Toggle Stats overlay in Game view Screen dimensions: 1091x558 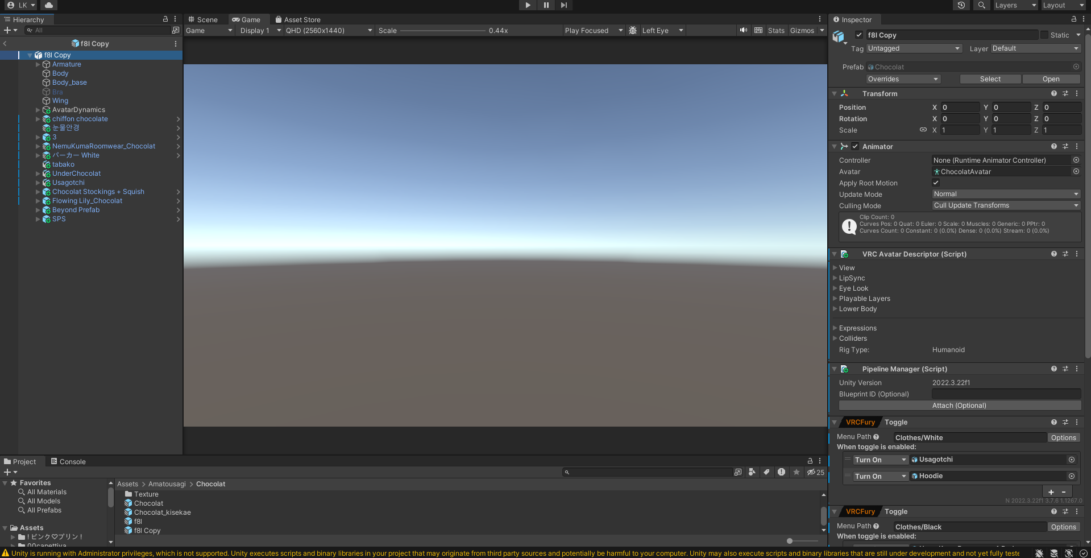(x=776, y=30)
